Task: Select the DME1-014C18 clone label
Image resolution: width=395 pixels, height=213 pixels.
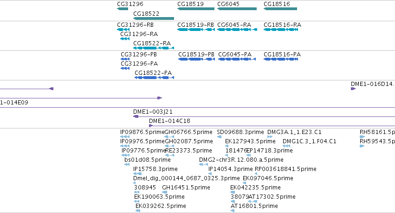Action: click(169, 121)
